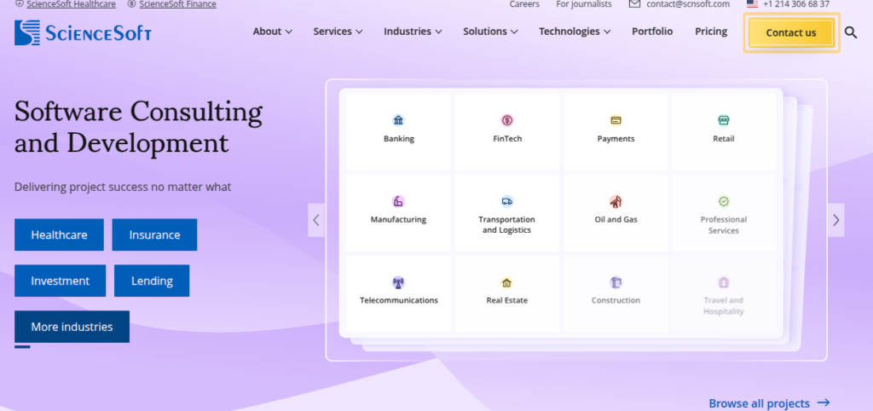Expand the About dropdown menu
873x411 pixels.
coord(272,32)
